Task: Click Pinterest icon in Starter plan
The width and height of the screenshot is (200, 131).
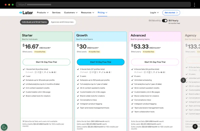Action: [45, 72]
